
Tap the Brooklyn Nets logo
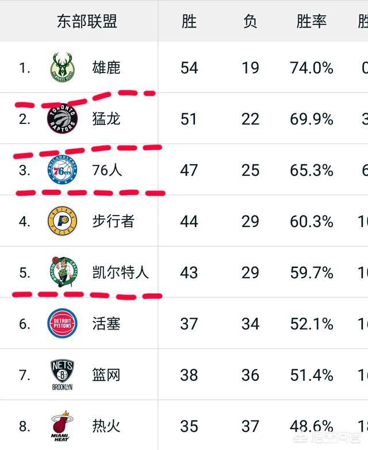63,375
